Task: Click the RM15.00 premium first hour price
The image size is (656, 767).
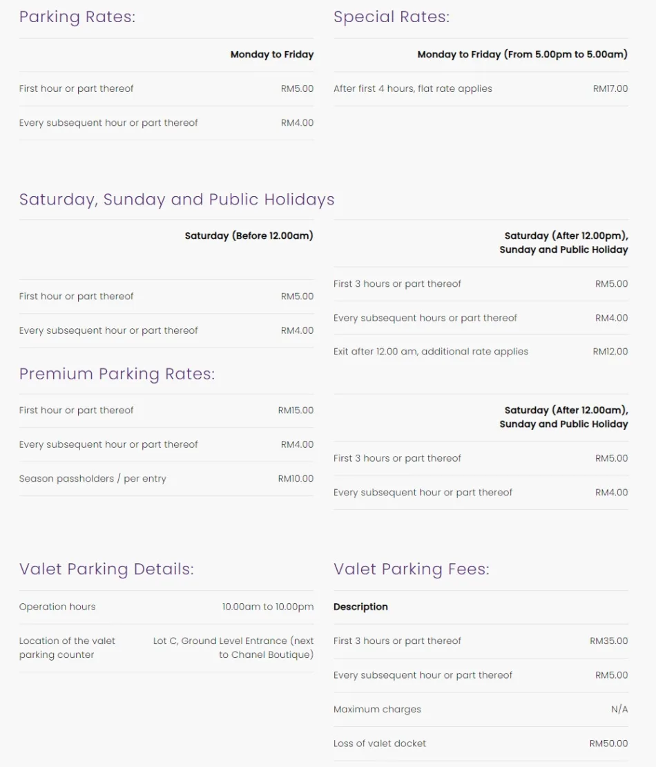Action: pos(296,410)
